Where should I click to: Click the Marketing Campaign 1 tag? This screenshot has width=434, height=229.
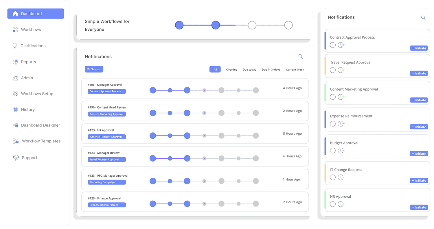(x=107, y=182)
